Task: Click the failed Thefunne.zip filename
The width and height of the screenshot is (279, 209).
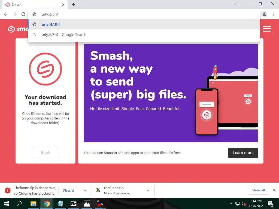Action: (x=114, y=188)
